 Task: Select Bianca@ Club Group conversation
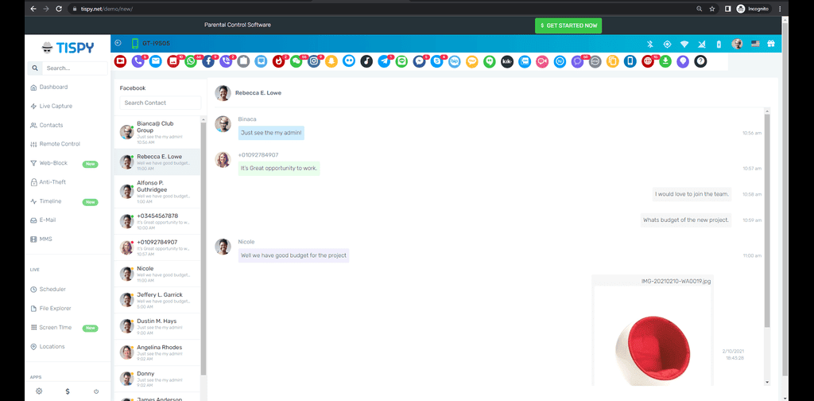tap(157, 132)
